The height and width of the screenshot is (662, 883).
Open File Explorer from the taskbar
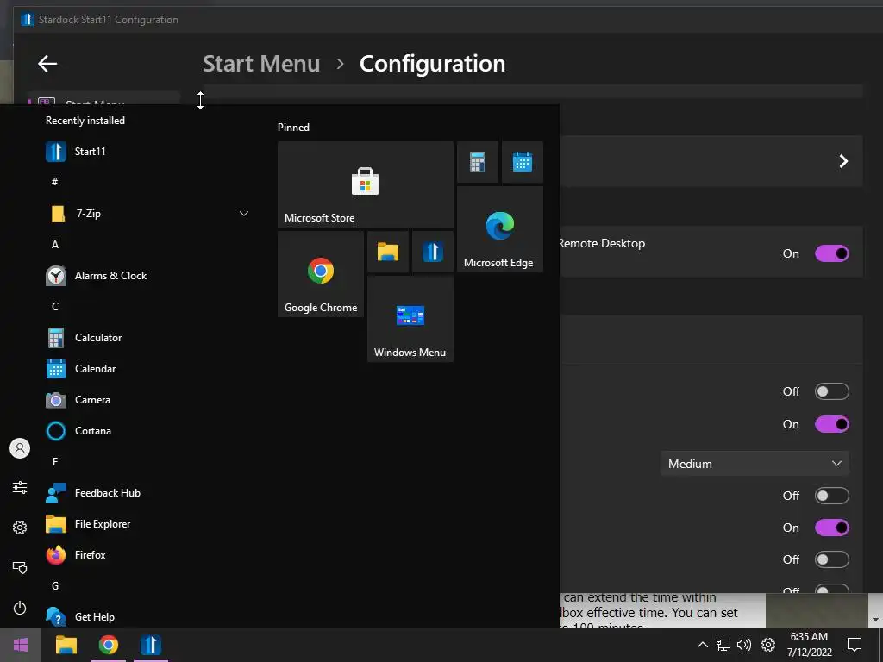point(66,645)
